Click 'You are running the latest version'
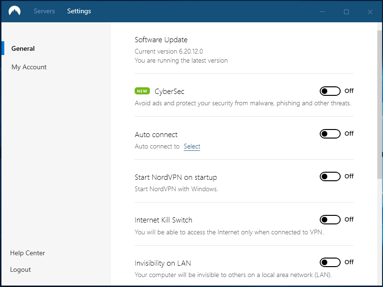Screen dimensions: 383x287 coord(181,60)
